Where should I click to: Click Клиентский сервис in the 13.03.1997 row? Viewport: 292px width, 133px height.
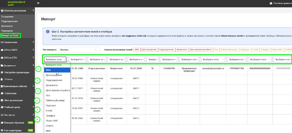click(97, 109)
